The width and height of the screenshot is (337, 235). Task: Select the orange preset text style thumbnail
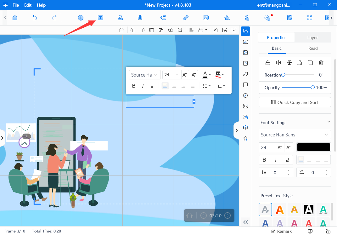[280, 209]
